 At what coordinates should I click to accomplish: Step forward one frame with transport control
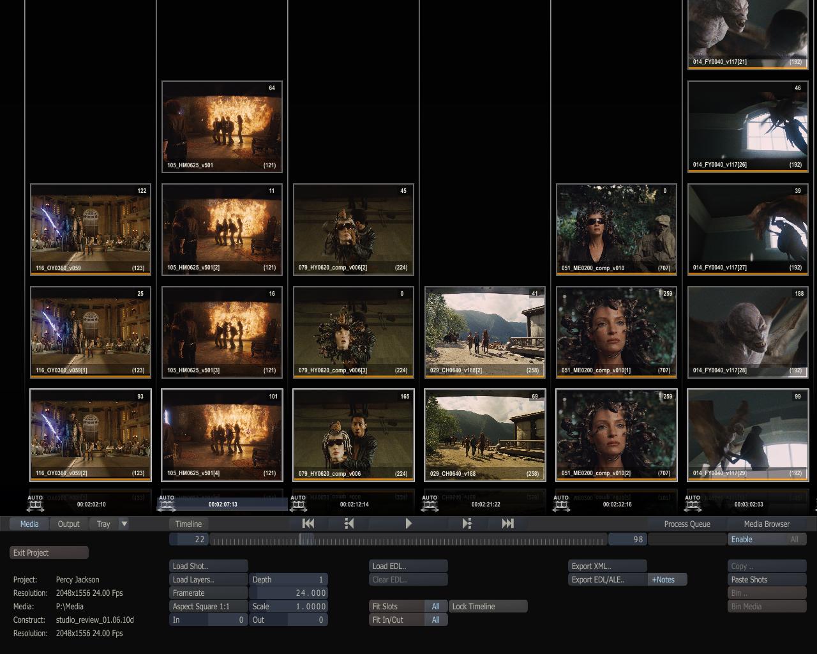point(467,524)
